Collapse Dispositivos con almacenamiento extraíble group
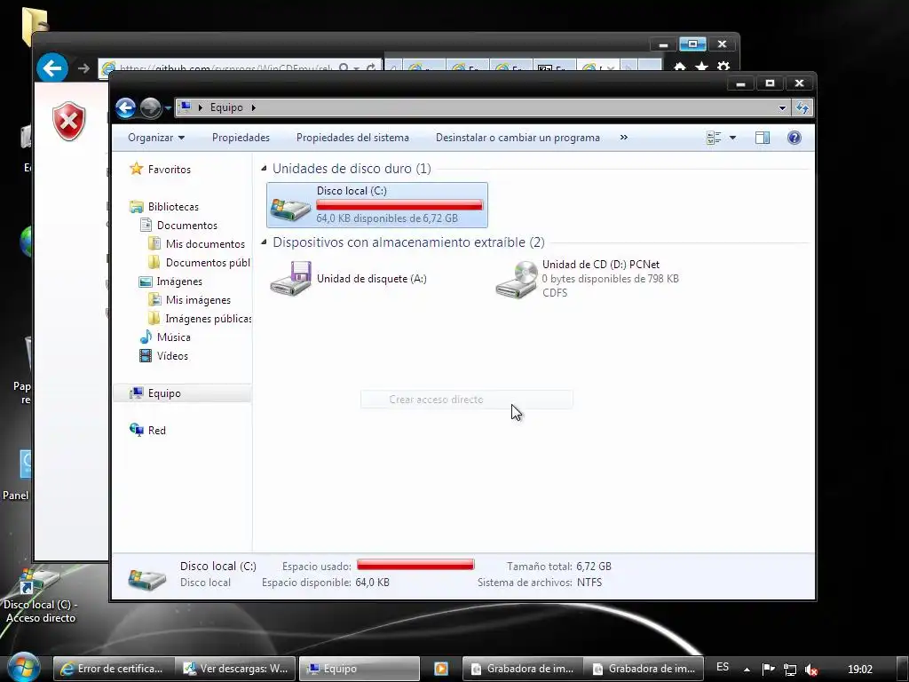The image size is (909, 682). (264, 242)
